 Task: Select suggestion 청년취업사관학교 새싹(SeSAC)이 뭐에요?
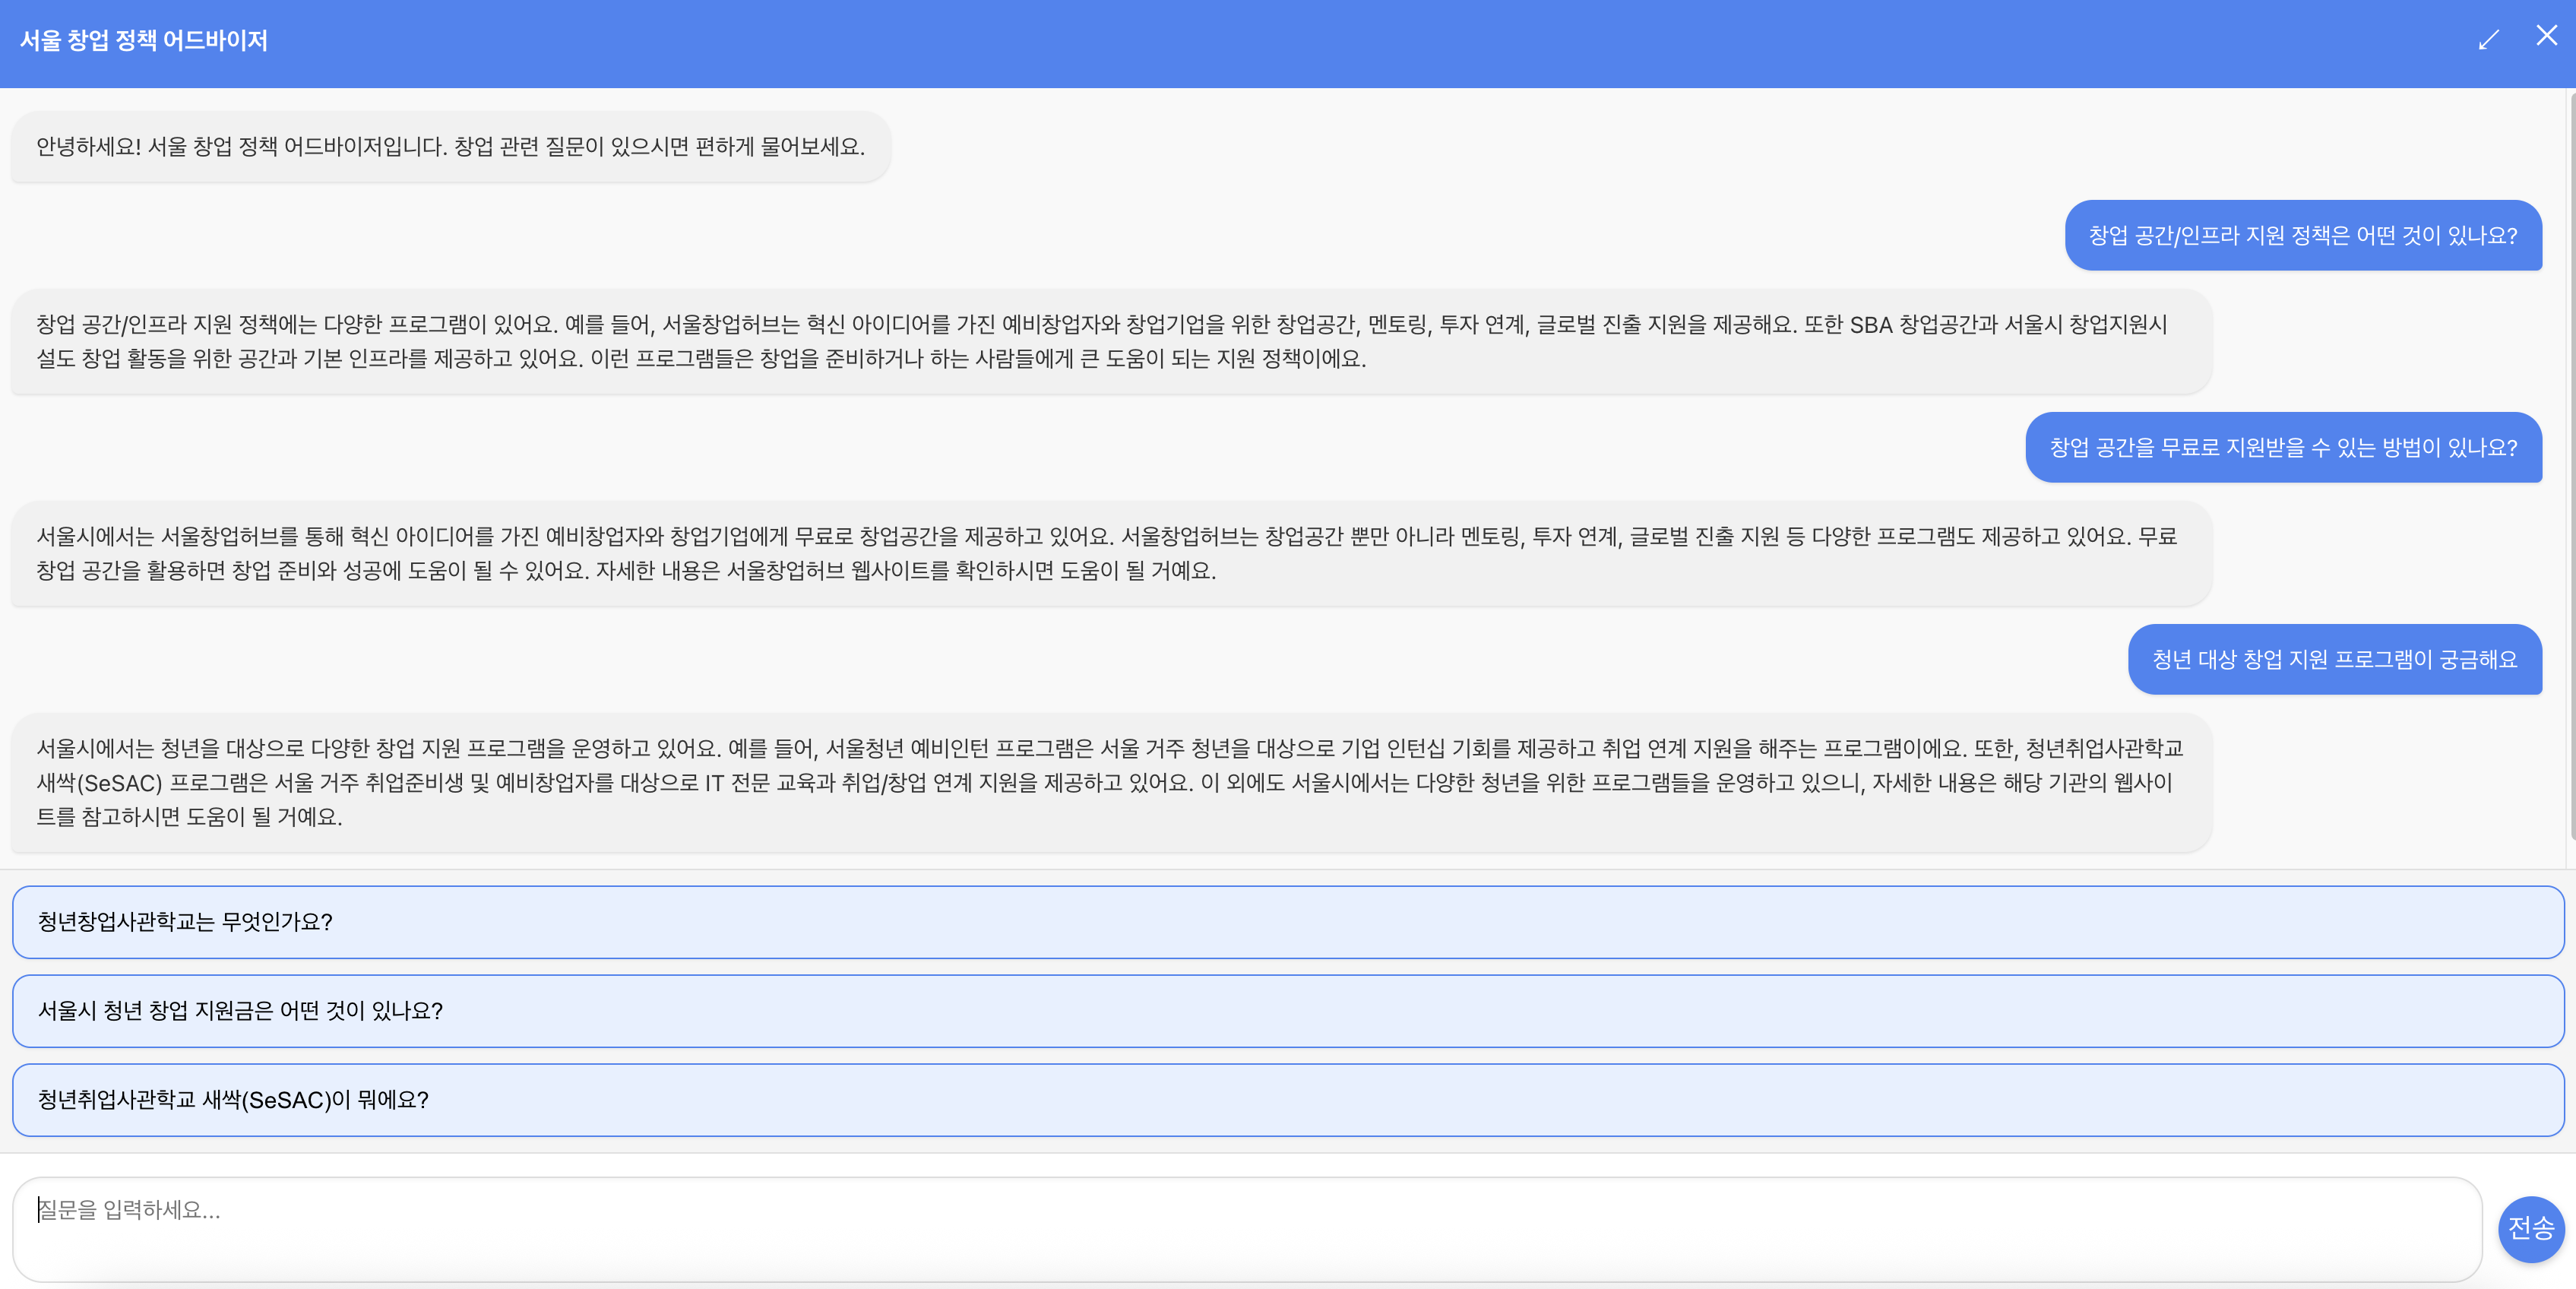pos(1288,1099)
